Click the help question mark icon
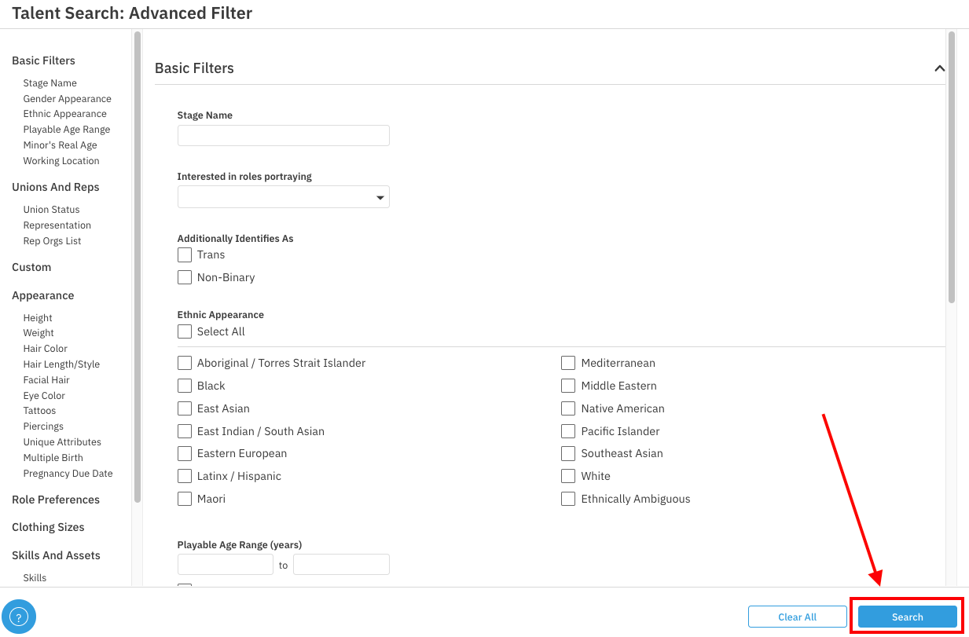The height and width of the screenshot is (637, 969). (19, 617)
